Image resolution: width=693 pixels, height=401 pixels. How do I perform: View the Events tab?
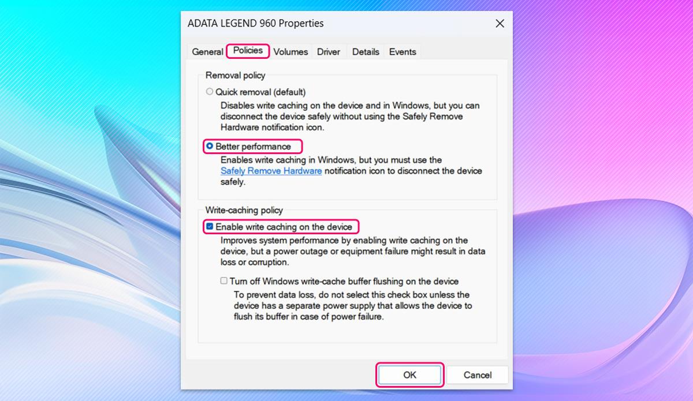point(403,51)
